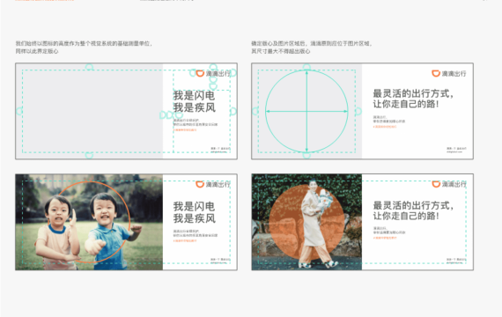Click the teal logo marker below the grid layout's dashed frame
This screenshot has height=317, width=502.
coord(89,155)
